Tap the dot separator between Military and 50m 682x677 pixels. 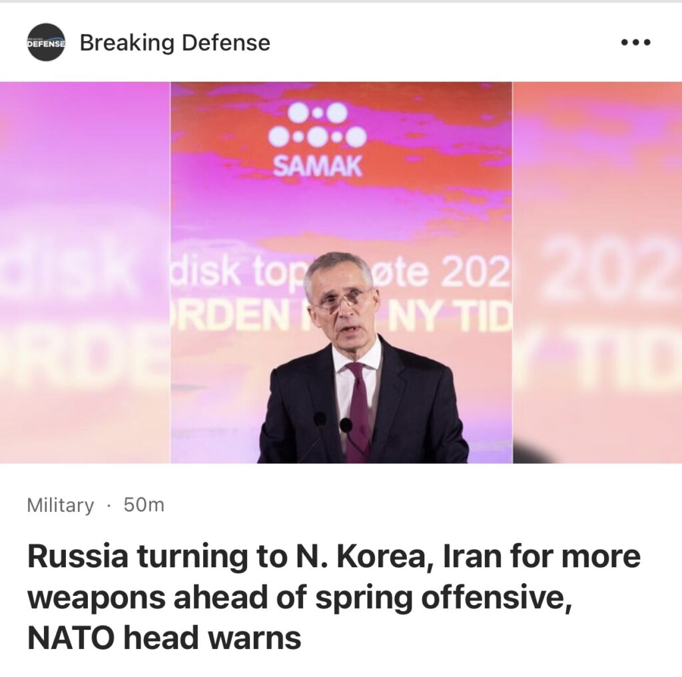tap(109, 506)
